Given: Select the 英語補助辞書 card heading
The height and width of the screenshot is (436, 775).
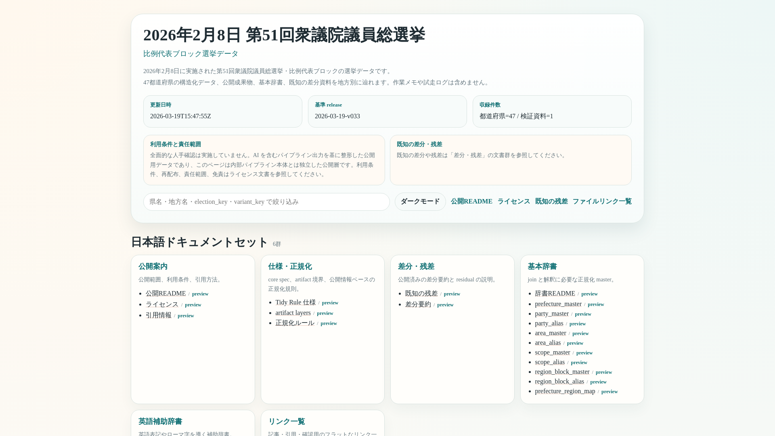Looking at the screenshot, I should pyautogui.click(x=160, y=421).
